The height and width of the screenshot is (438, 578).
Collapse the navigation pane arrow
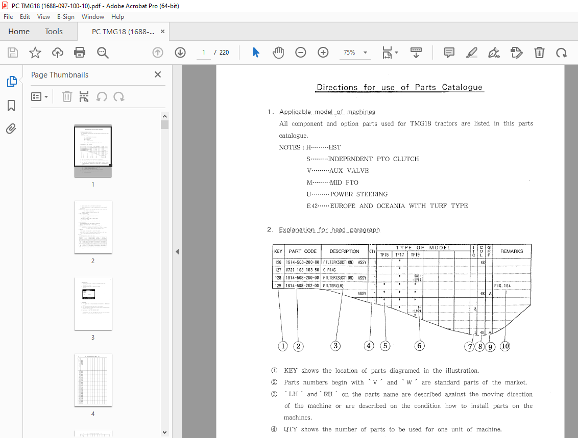click(x=177, y=252)
